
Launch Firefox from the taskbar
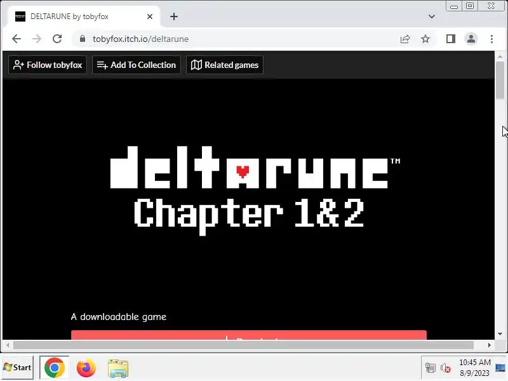[86, 368]
